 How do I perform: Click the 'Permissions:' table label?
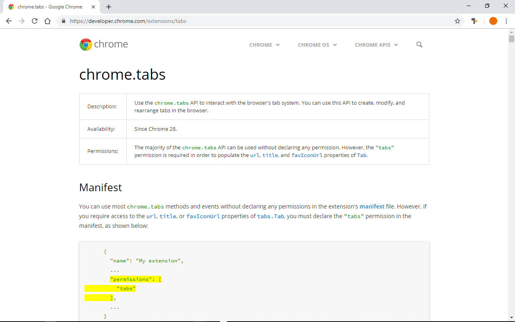point(103,151)
